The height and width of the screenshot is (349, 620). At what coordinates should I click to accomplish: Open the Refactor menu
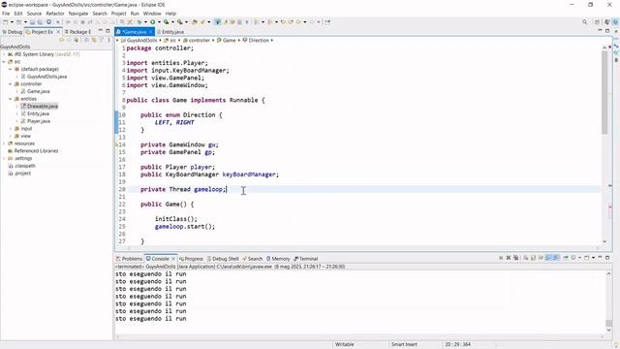55,14
